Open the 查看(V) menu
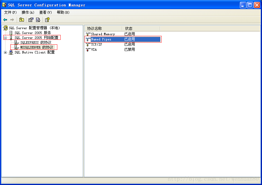Viewport: 262px width, 185px height. (45, 12)
